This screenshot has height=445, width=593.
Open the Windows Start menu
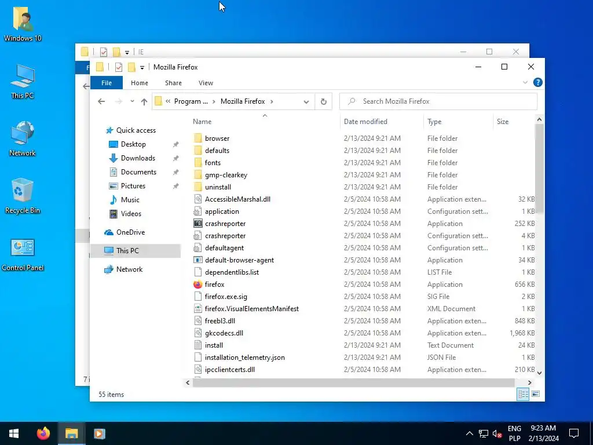[14, 433]
